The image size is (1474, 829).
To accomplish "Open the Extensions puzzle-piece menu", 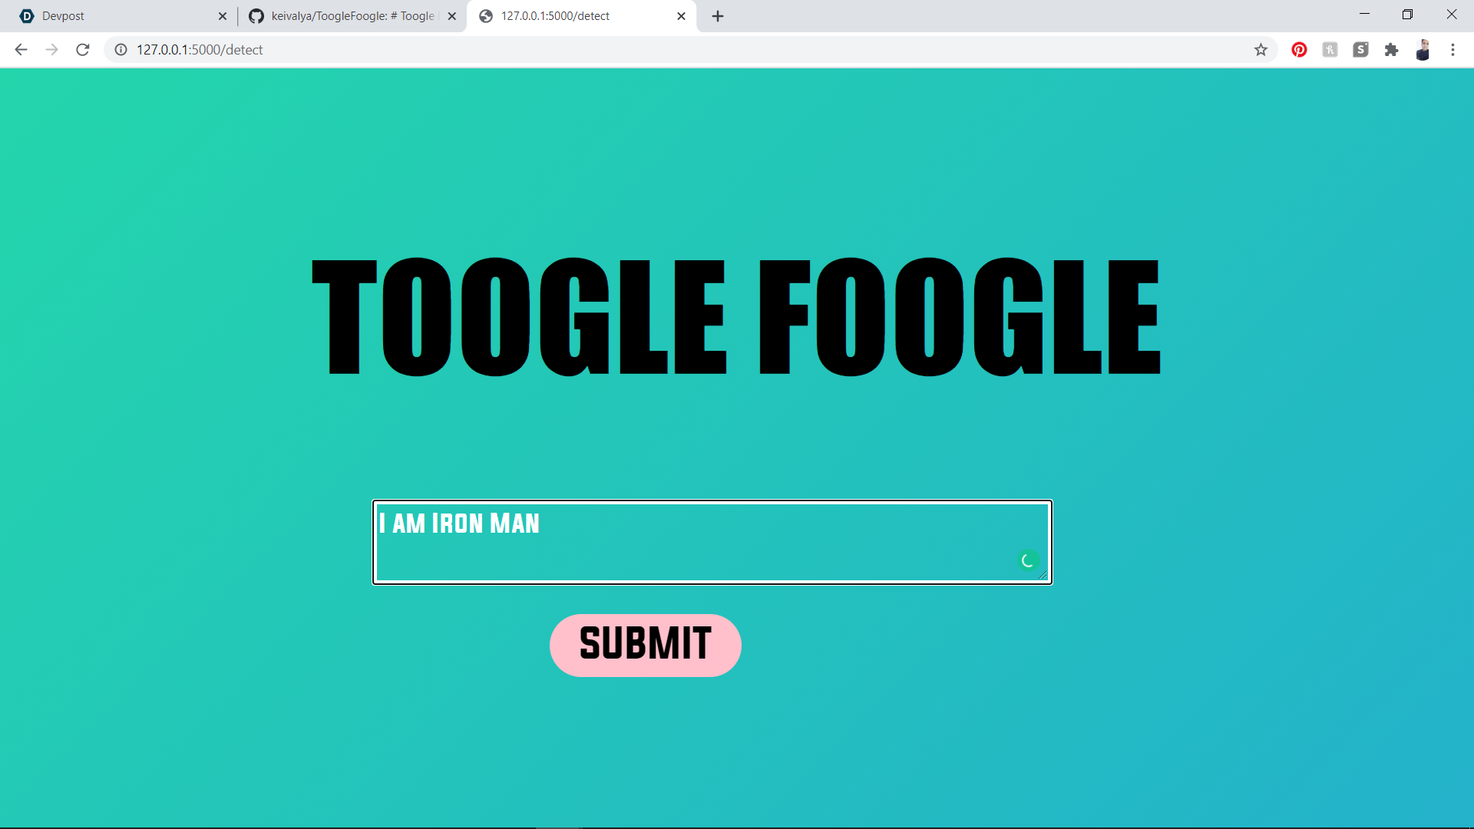I will click(x=1391, y=50).
